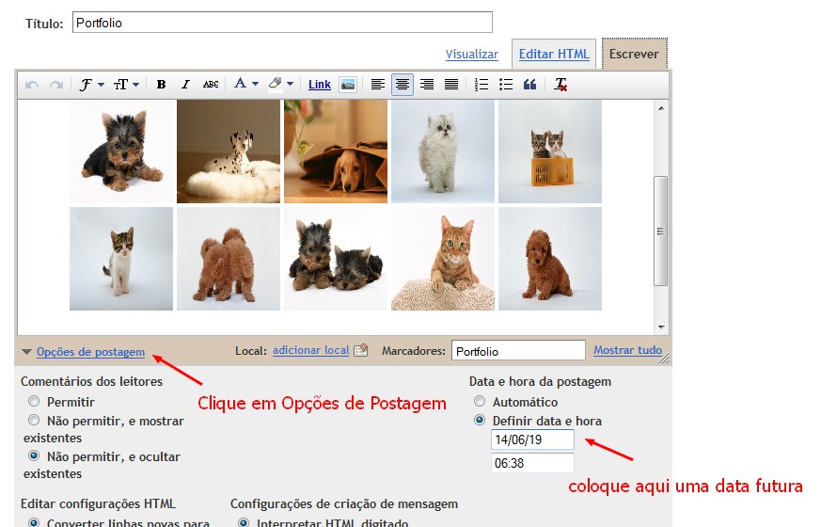The height and width of the screenshot is (527, 821).
Task: Select the orange cat on cushion photo
Action: [x=443, y=259]
